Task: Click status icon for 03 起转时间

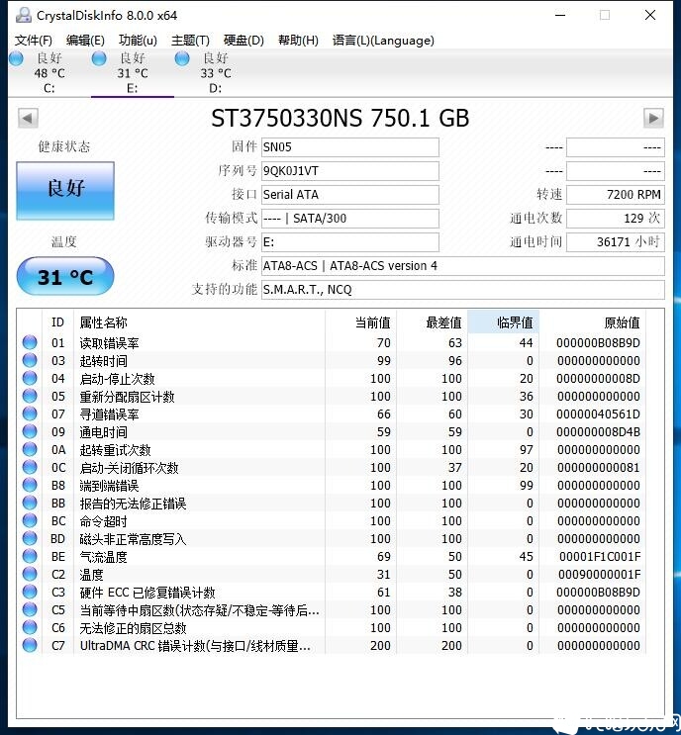Action: pyautogui.click(x=30, y=360)
